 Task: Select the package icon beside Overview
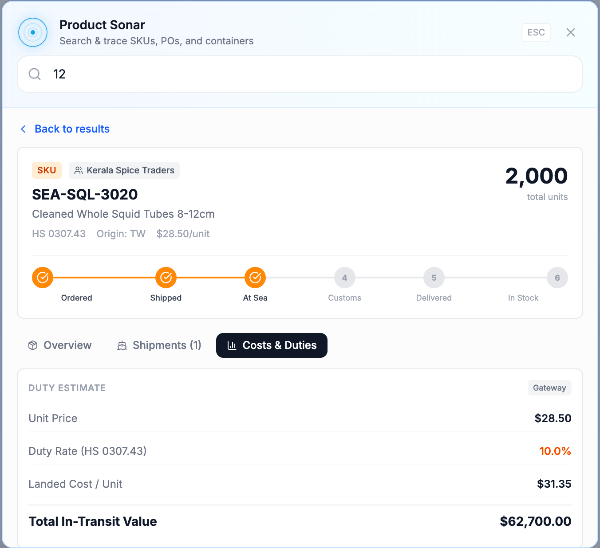[33, 345]
